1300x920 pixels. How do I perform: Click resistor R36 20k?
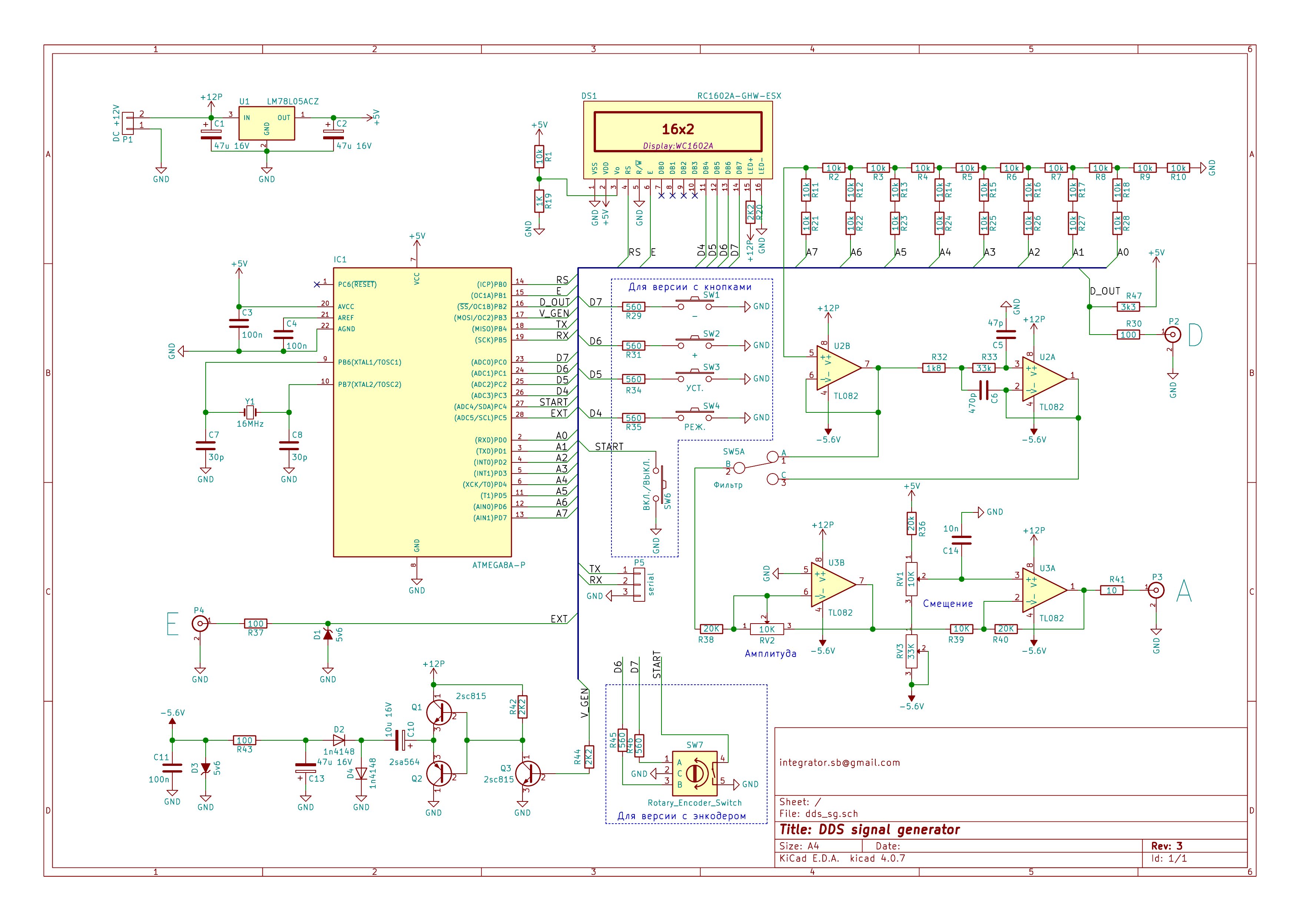911,524
